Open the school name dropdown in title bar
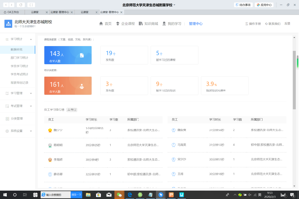This screenshot has width=299, height=199. tap(174, 5)
